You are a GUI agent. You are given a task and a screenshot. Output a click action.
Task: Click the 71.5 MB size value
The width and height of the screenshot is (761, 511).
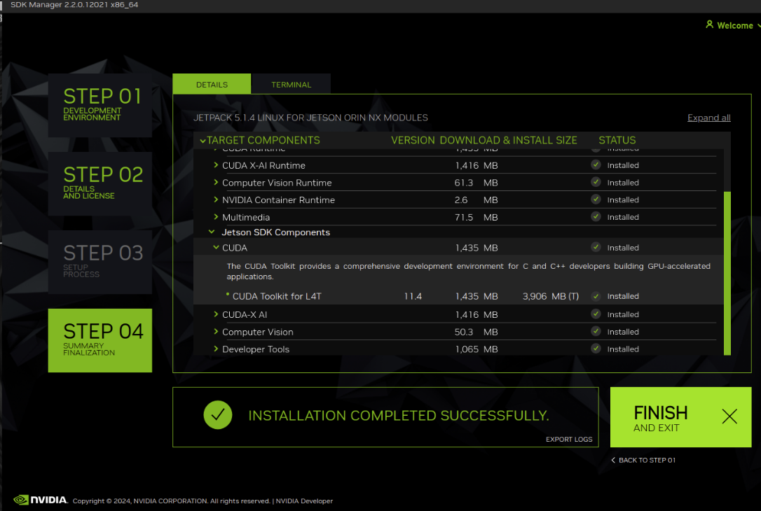(x=476, y=217)
